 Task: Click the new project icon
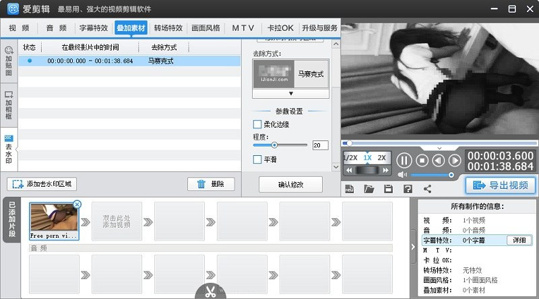[x=350, y=189]
